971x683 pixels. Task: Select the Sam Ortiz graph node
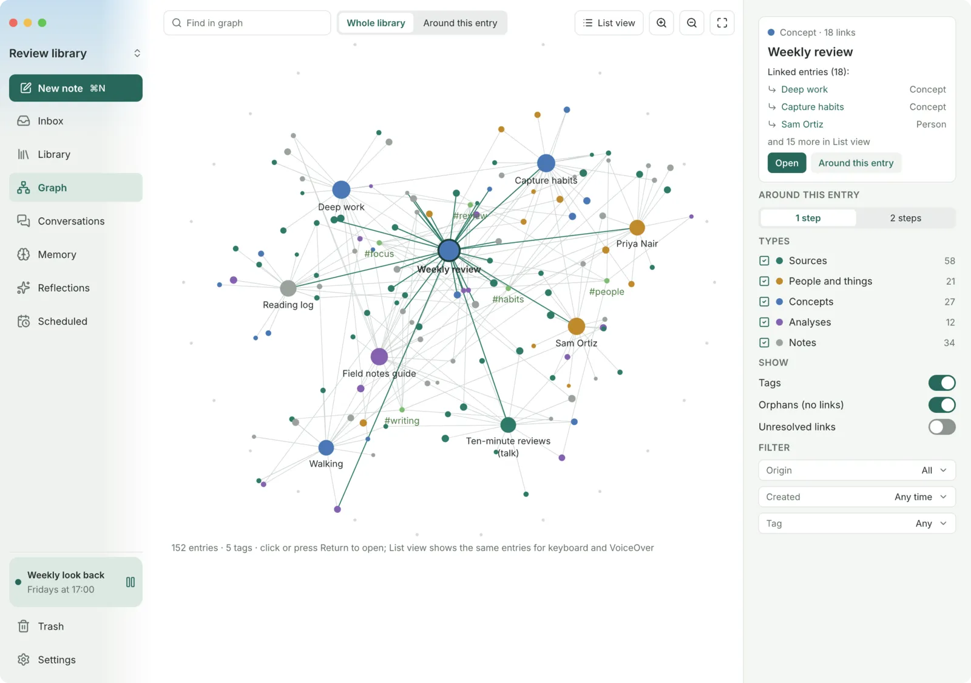click(577, 326)
